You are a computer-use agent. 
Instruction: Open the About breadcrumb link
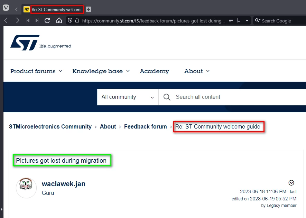click(x=108, y=126)
